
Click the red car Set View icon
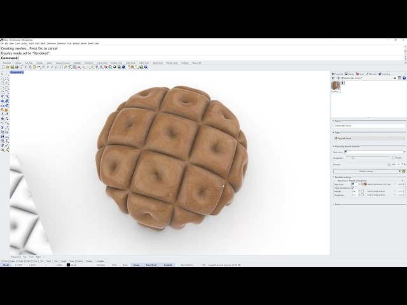[x=79, y=67]
